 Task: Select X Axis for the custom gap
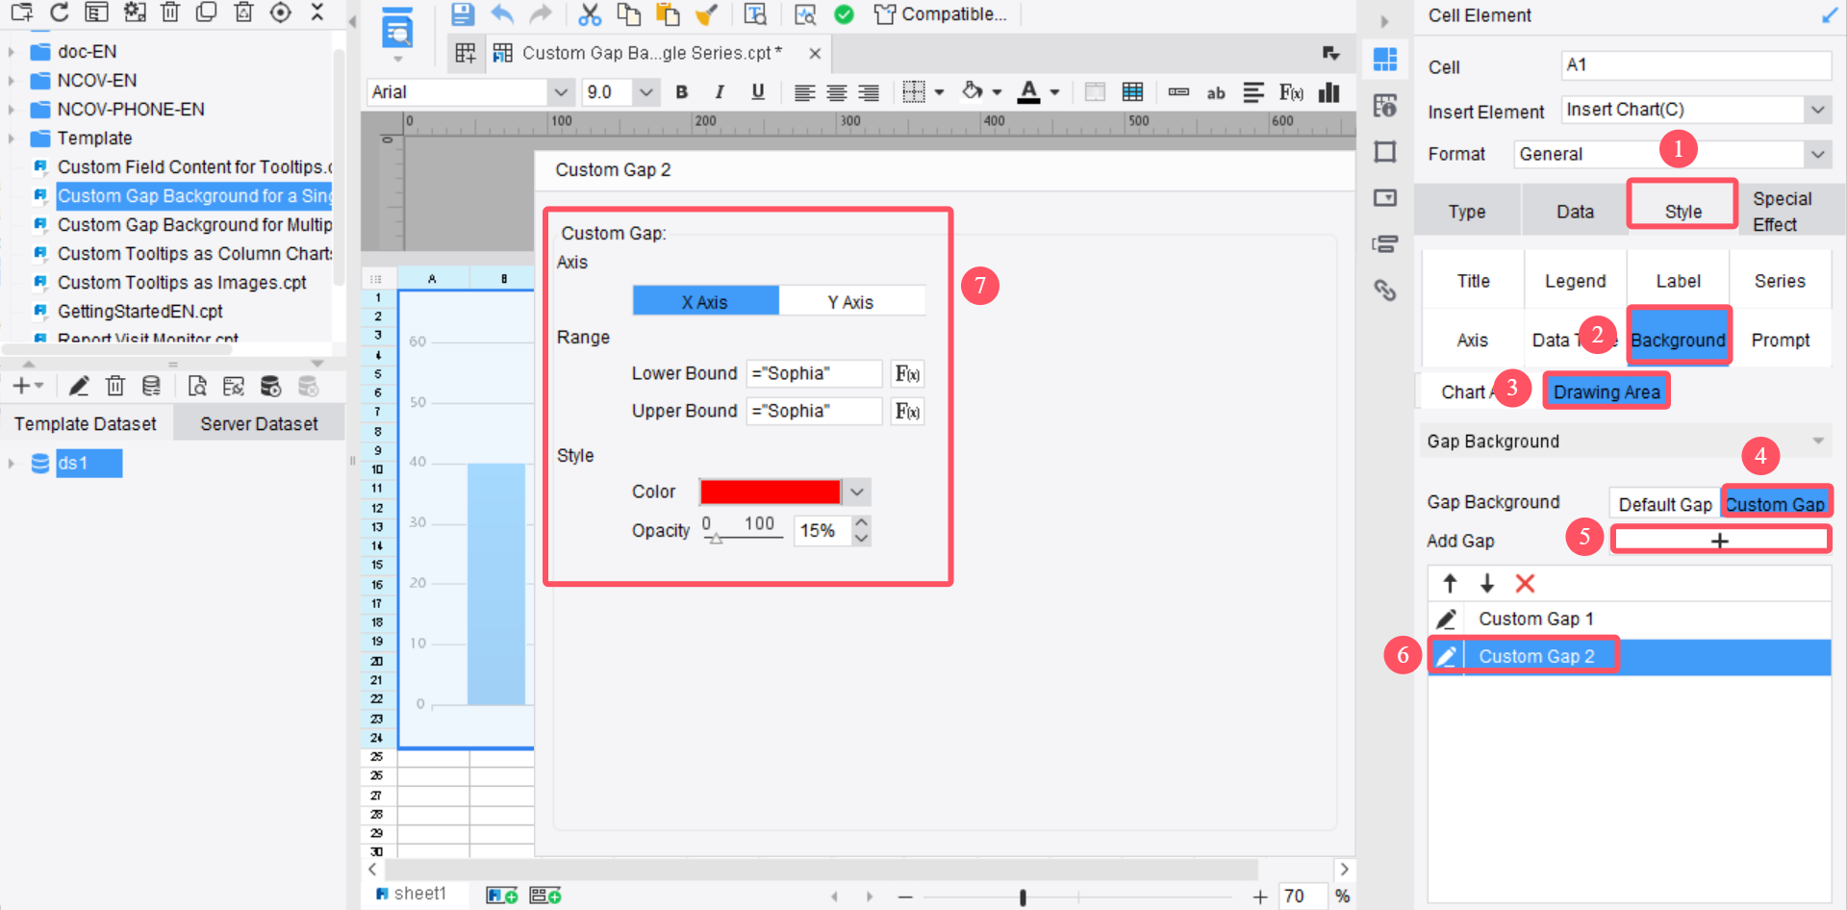pos(705,302)
